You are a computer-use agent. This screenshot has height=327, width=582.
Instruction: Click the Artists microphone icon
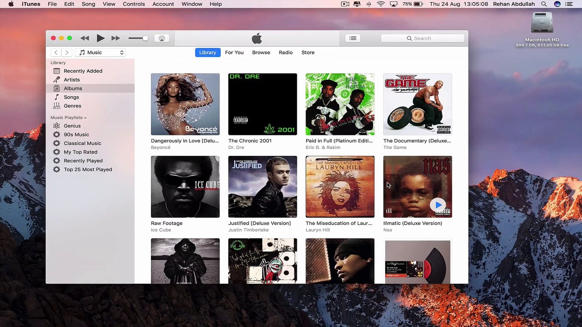[x=56, y=79]
